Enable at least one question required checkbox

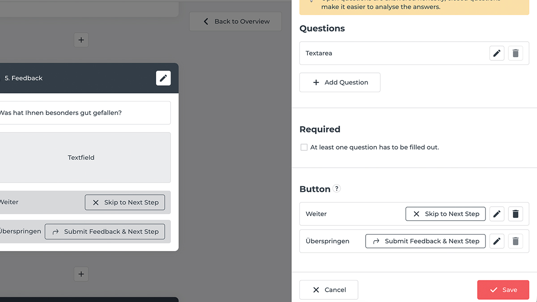(x=304, y=147)
